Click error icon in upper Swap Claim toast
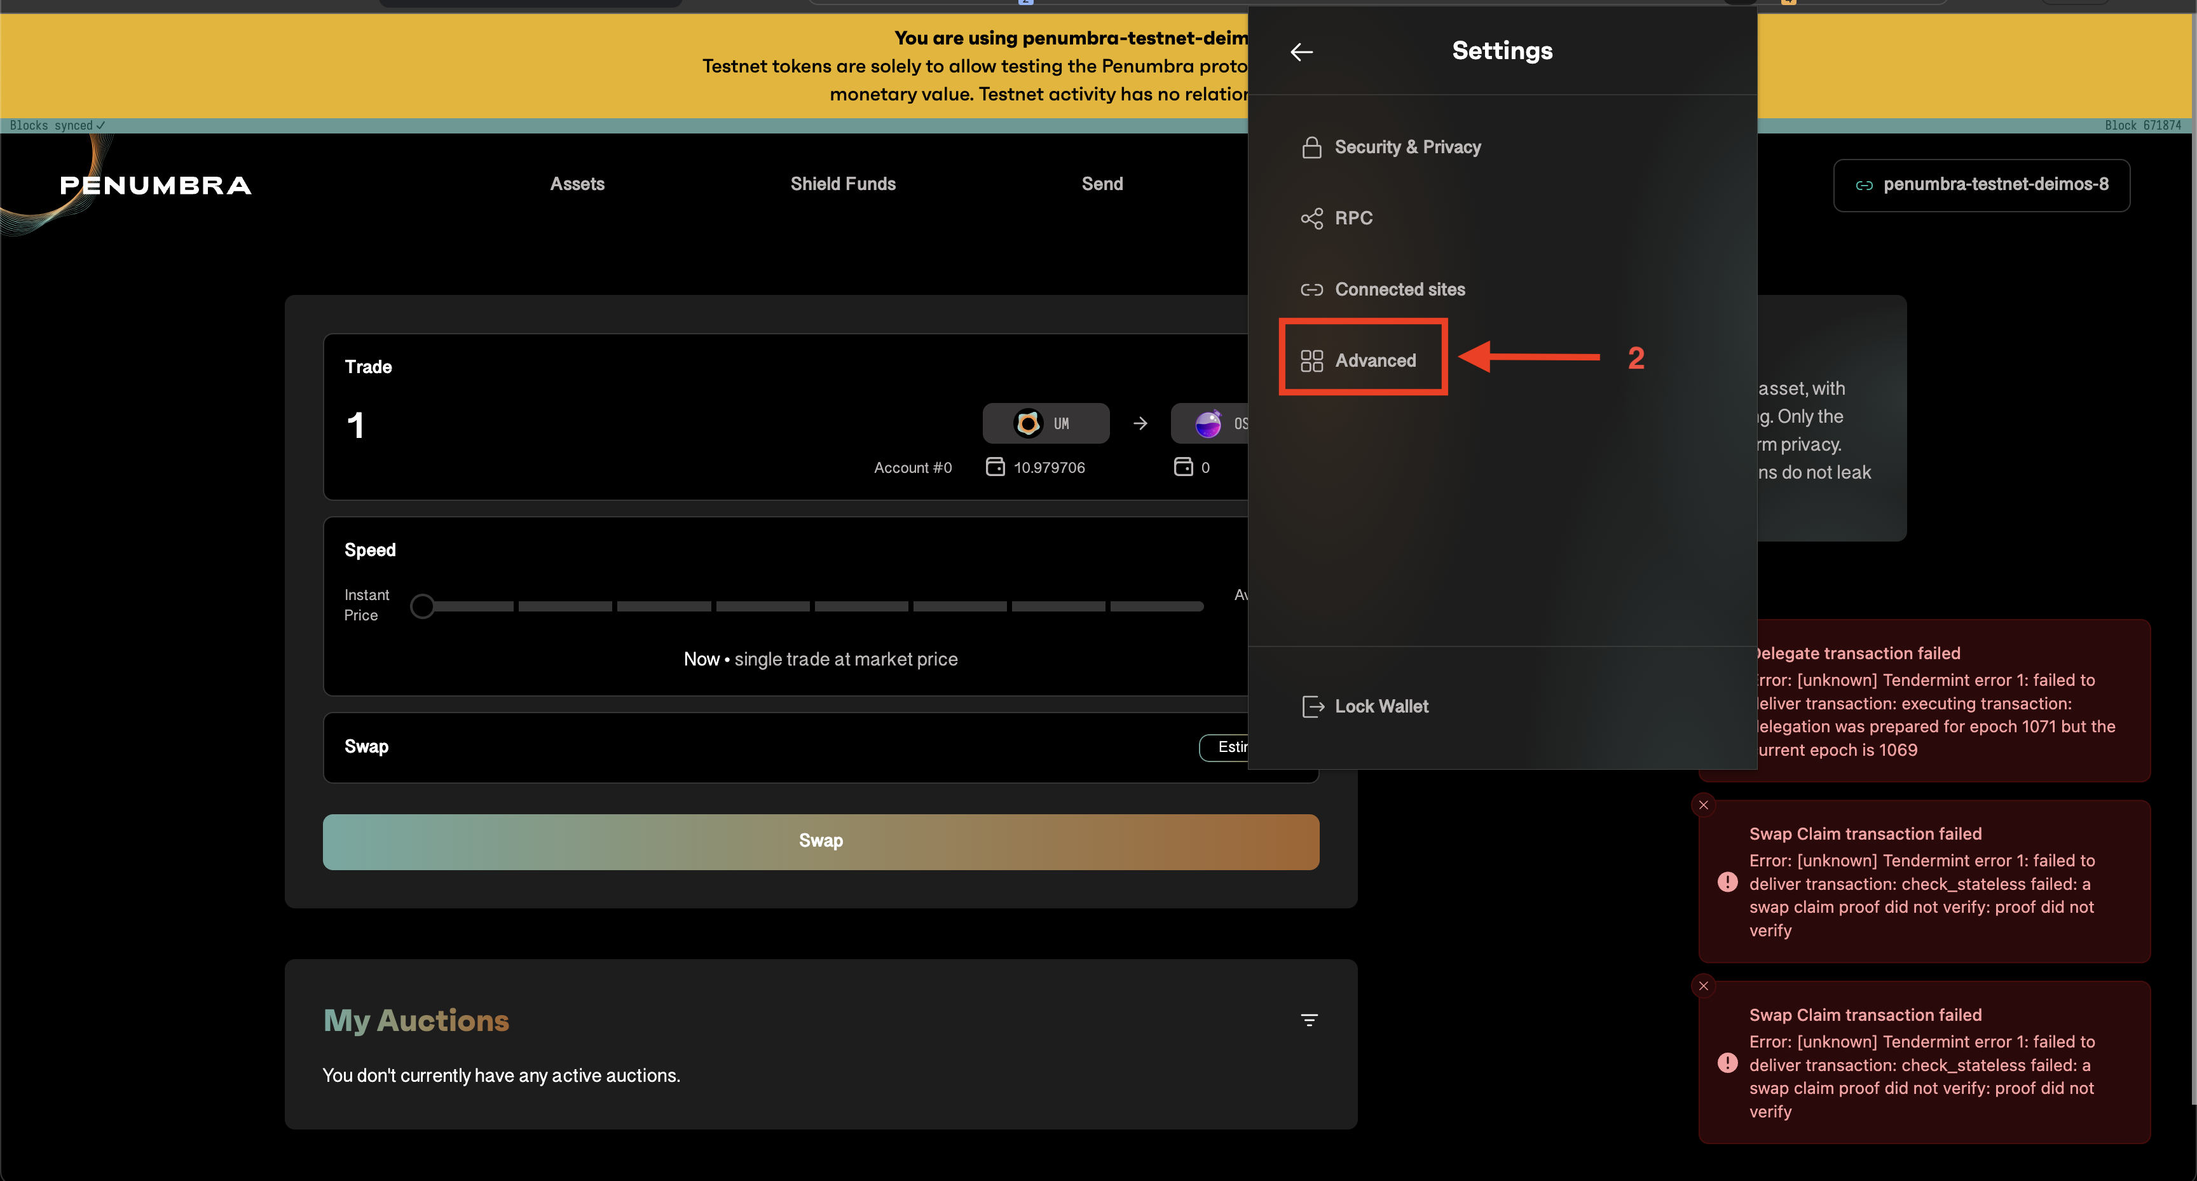 tap(1727, 882)
